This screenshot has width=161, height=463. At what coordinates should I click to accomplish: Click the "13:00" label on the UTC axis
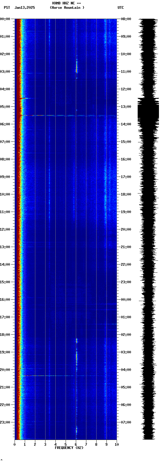(126, 107)
